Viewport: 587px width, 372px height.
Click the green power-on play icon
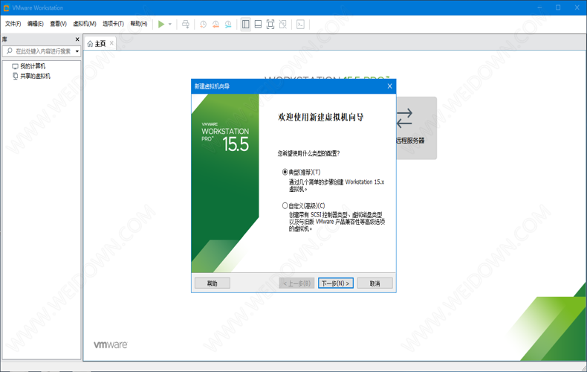click(161, 25)
